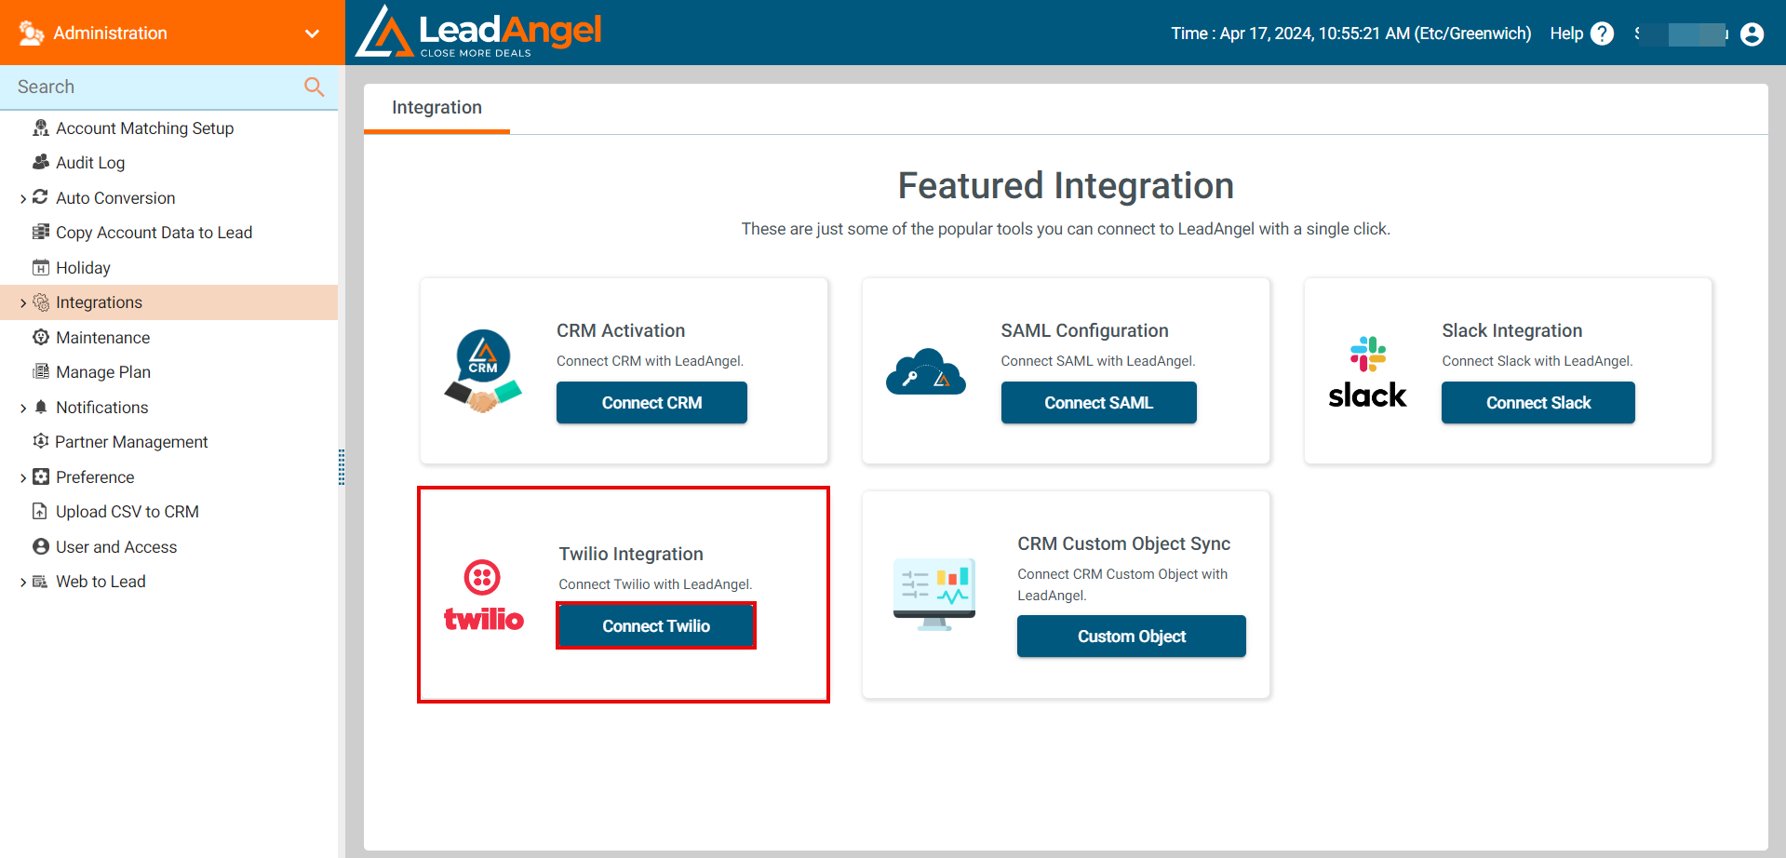Click the Account Matching Setup icon
The width and height of the screenshot is (1786, 858).
click(x=41, y=127)
